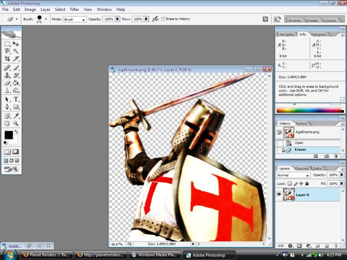Select the Brush tool in the toolbox

16,68
